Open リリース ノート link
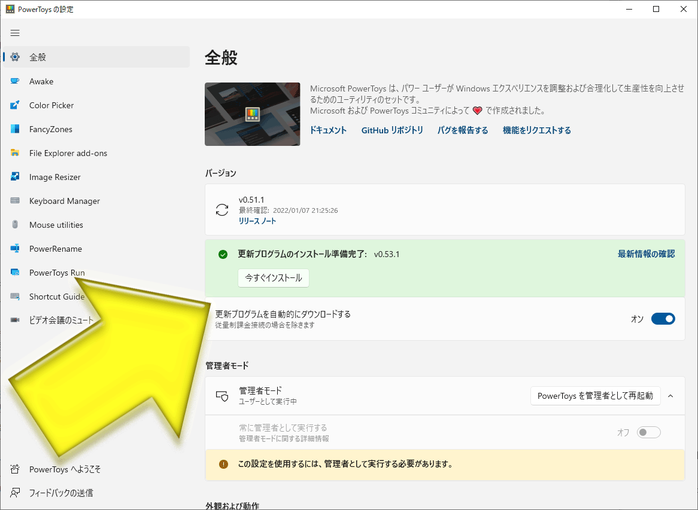Screen dimensions: 698x510 [257, 221]
